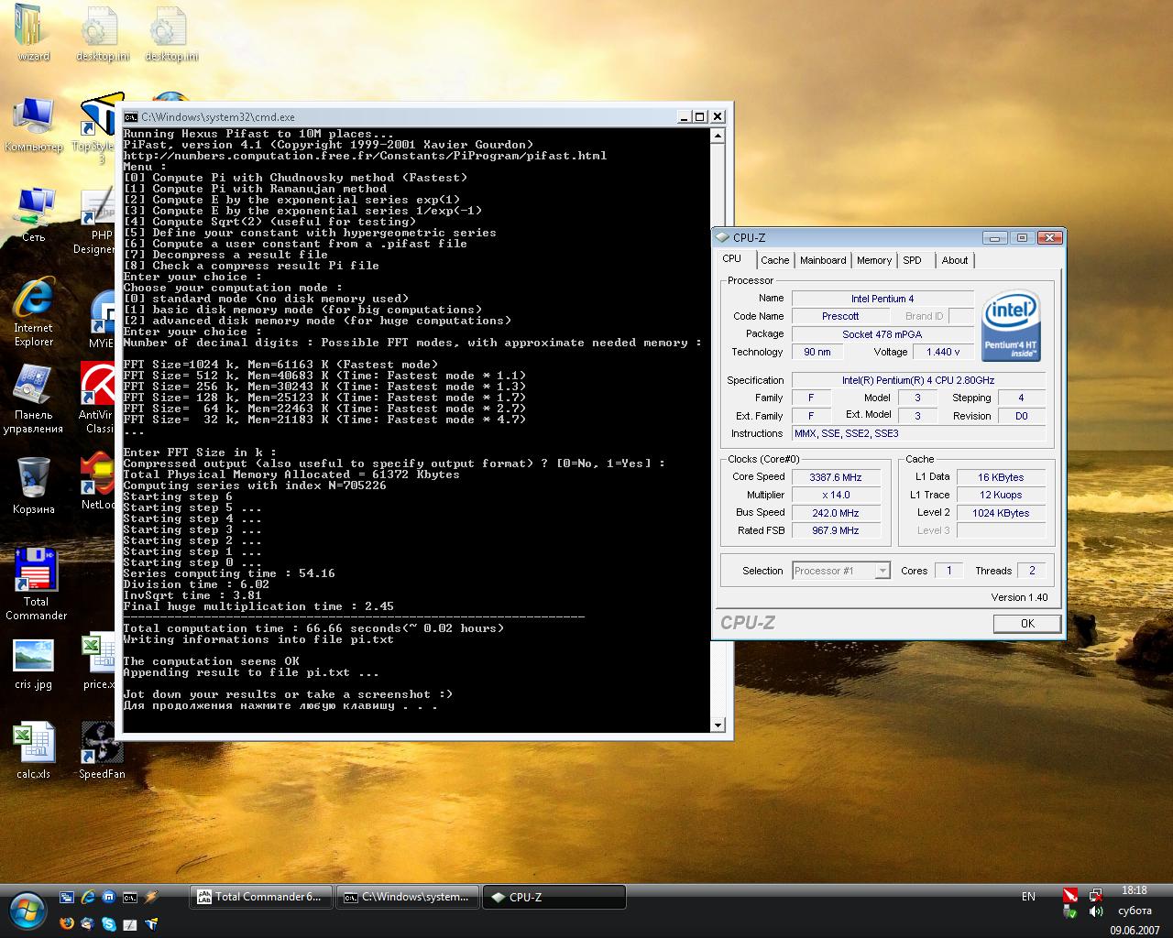Click the Package field Socket 478 mPGA
Viewport: 1173px width, 938px height.
[x=882, y=334]
